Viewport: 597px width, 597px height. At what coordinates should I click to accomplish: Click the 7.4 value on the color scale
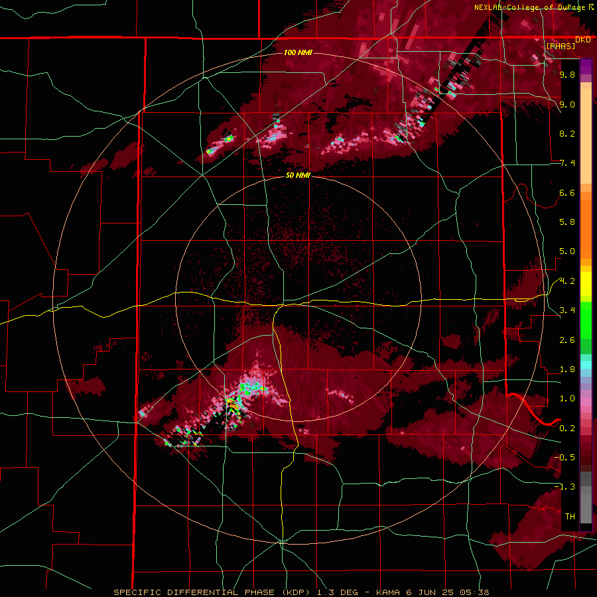tap(567, 163)
